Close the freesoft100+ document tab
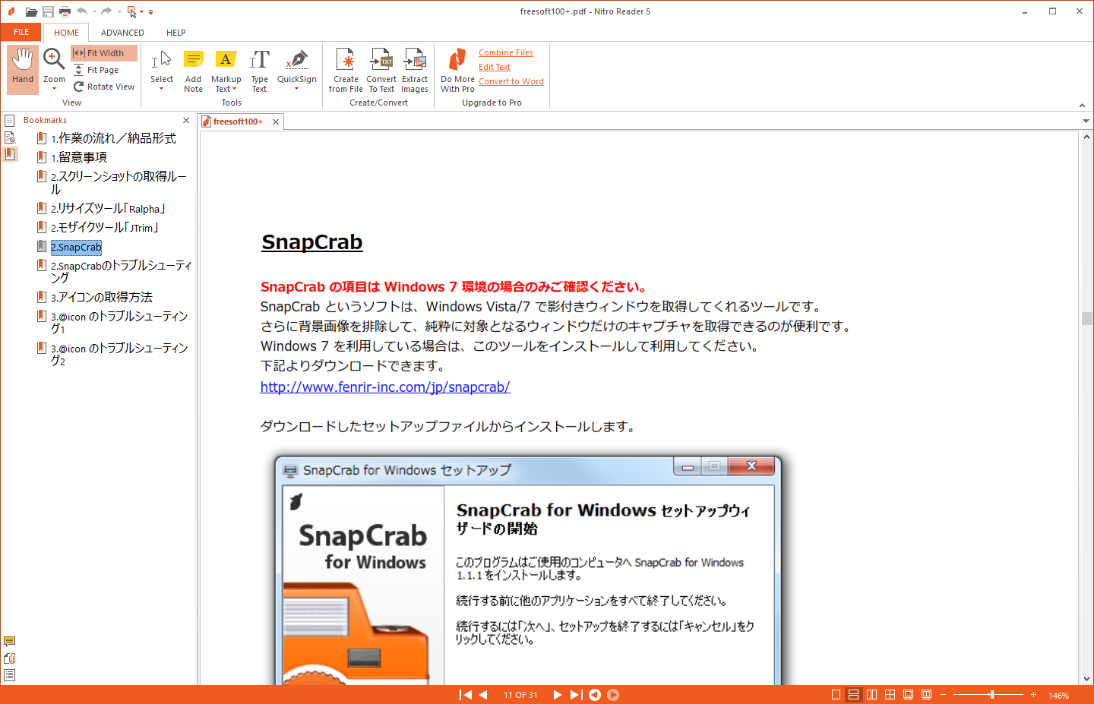Viewport: 1094px width, 704px height. [x=276, y=122]
